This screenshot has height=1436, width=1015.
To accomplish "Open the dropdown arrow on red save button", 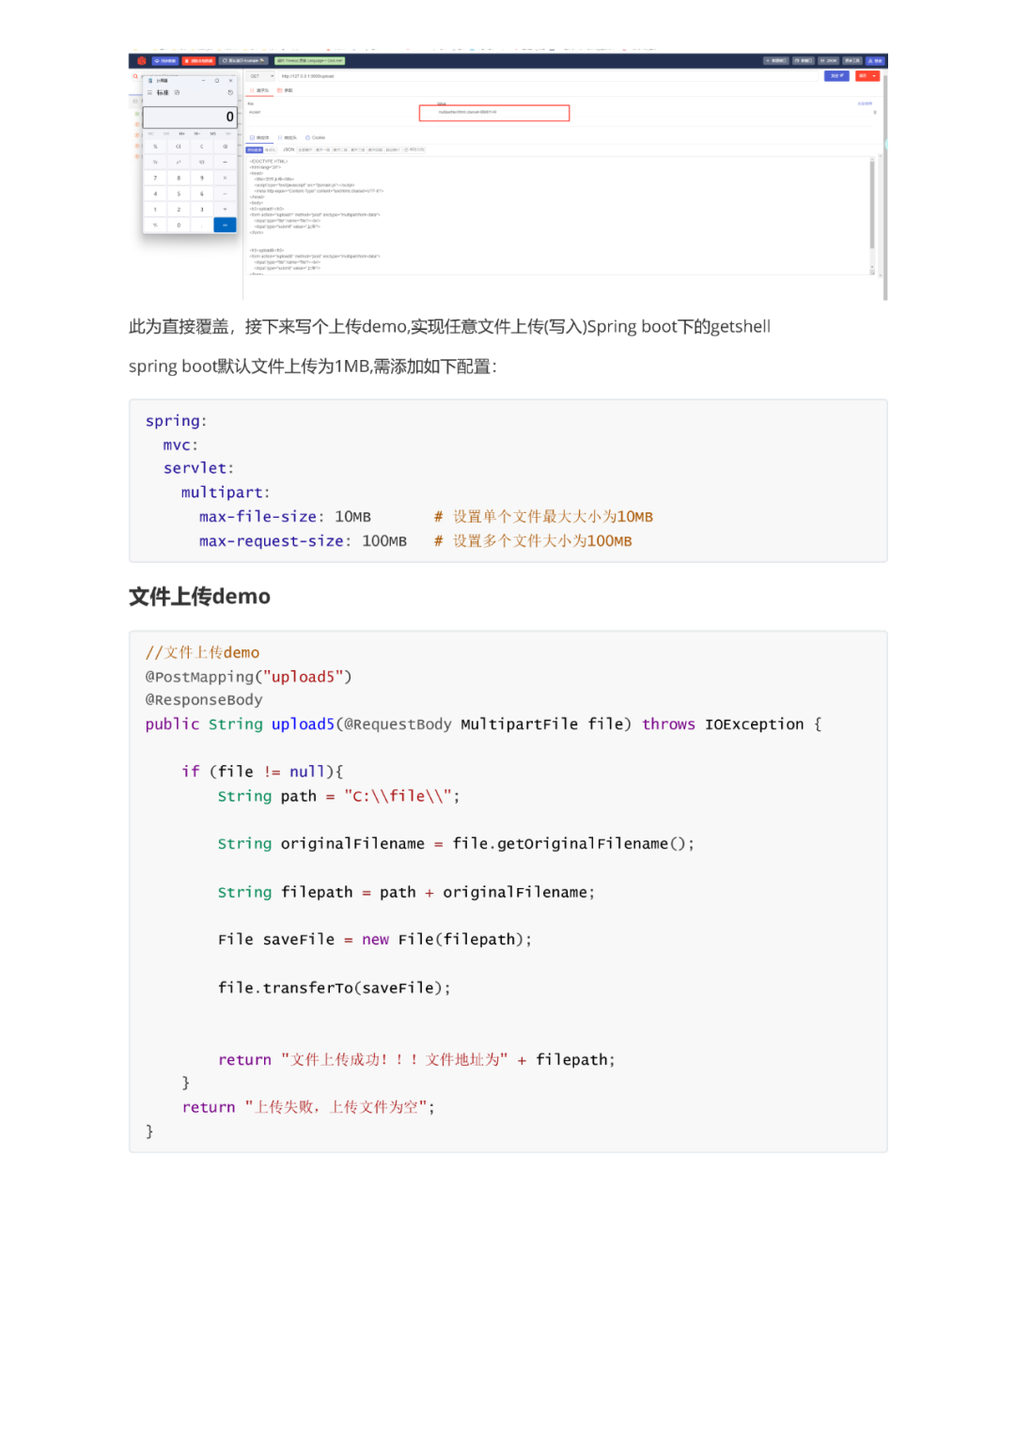I will (875, 76).
